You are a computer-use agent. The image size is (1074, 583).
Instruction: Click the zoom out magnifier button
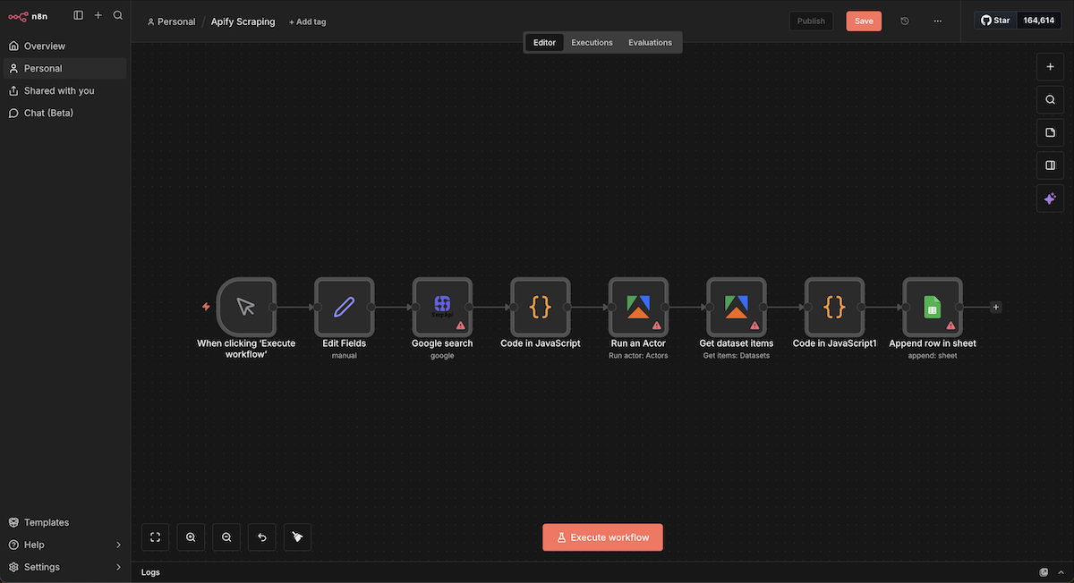tap(226, 537)
